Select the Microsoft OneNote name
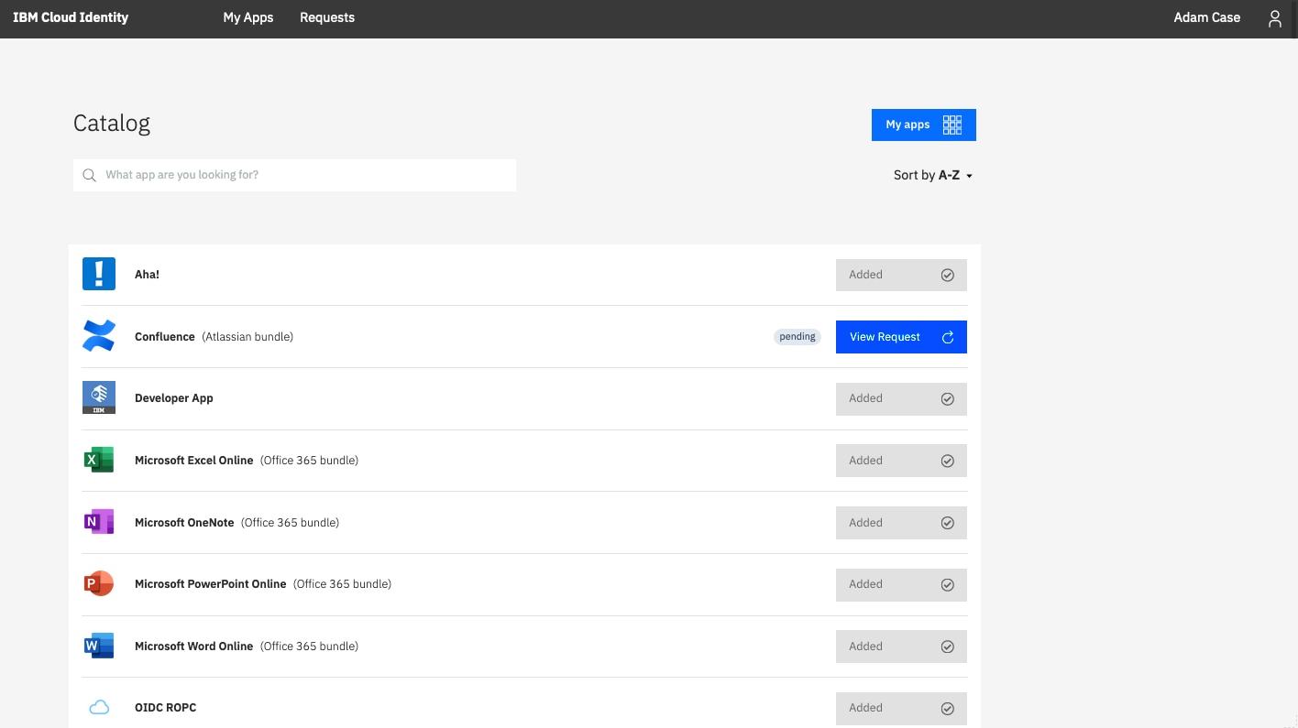The height and width of the screenshot is (728, 1298). click(184, 523)
